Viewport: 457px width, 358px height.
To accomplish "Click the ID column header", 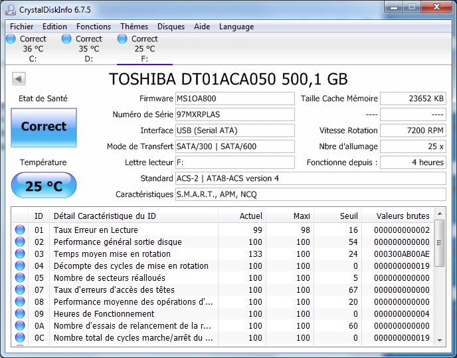I will click(39, 216).
